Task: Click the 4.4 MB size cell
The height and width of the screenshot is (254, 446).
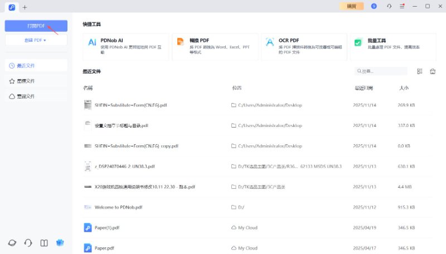Action: [405, 187]
